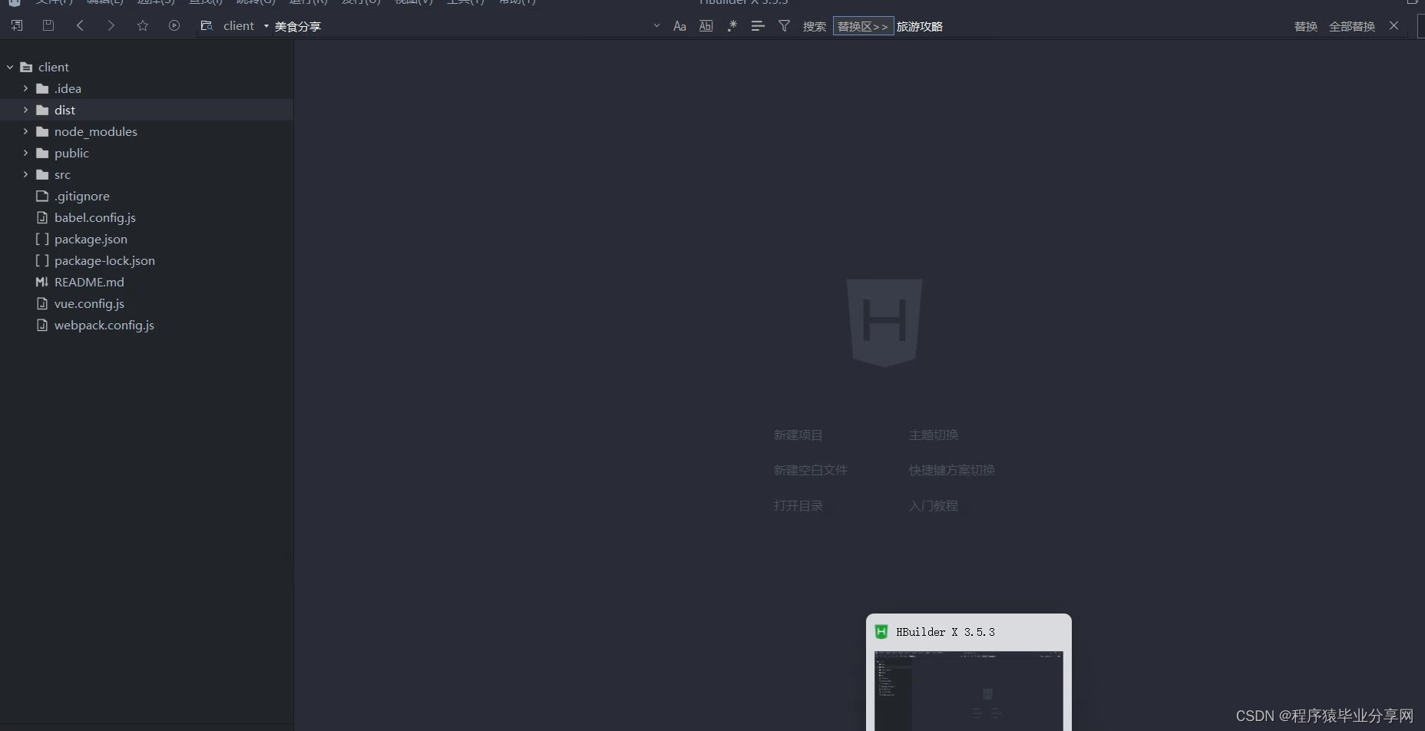1425x731 pixels.
Task: Expand the node_modules folder
Action: [25, 131]
